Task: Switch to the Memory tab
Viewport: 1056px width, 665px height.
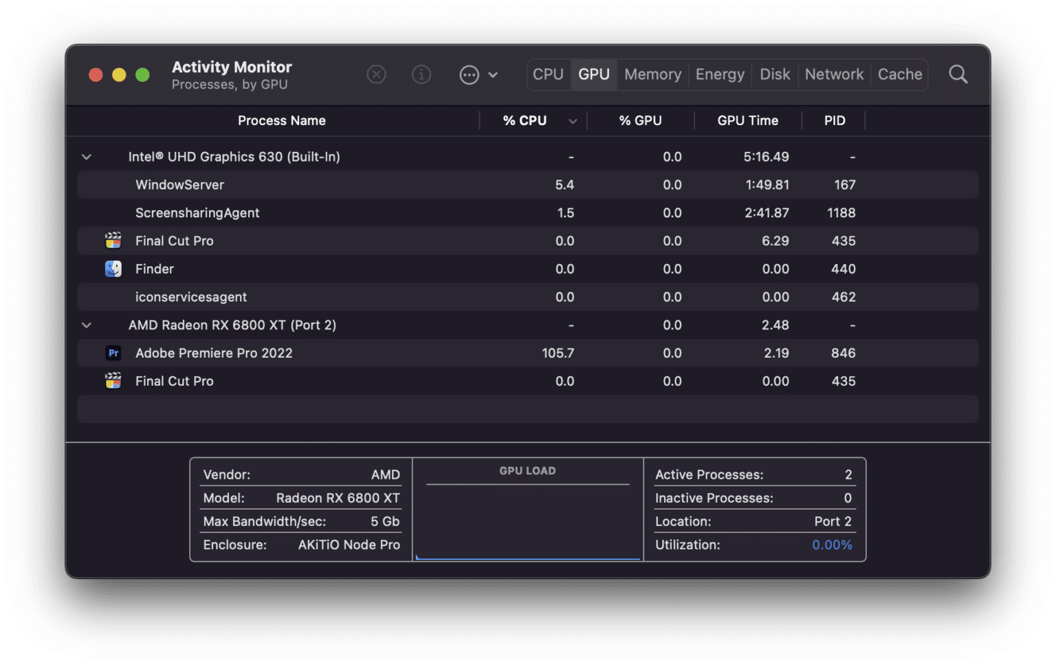Action: [652, 74]
